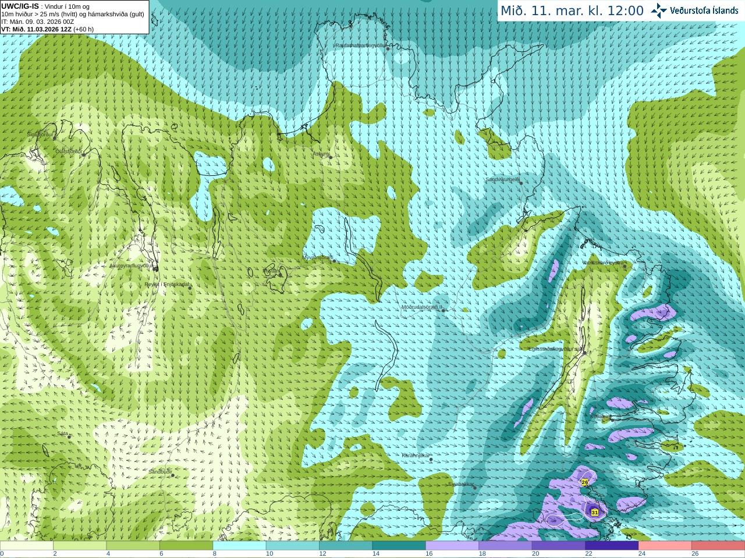Click the legend scale number 8

coord(215,554)
